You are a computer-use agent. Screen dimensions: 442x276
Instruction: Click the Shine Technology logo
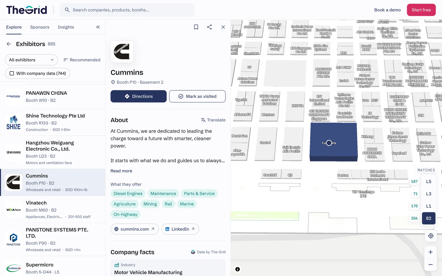click(x=14, y=123)
